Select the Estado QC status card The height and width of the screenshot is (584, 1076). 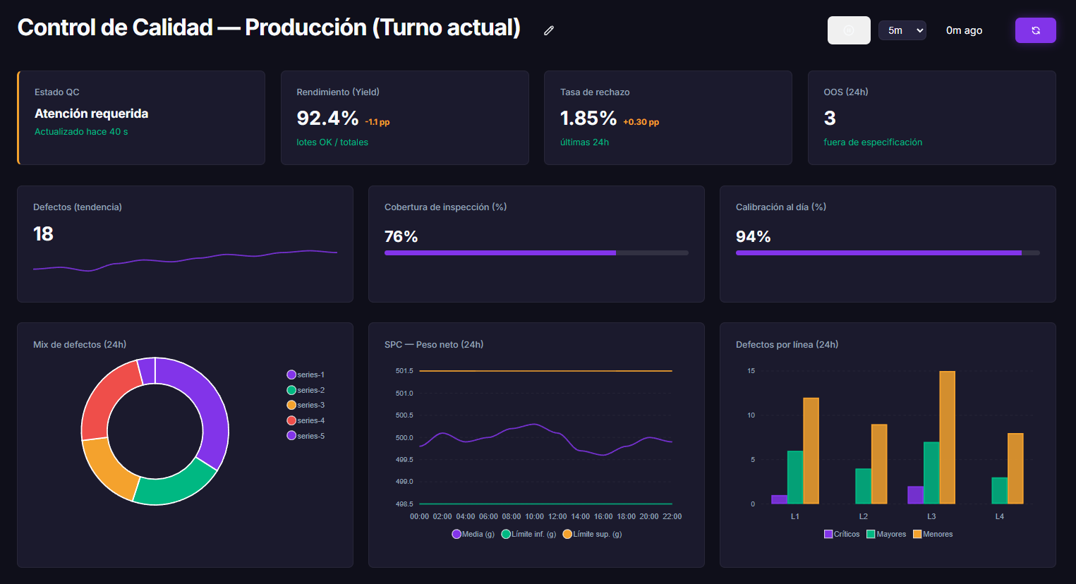(x=141, y=118)
